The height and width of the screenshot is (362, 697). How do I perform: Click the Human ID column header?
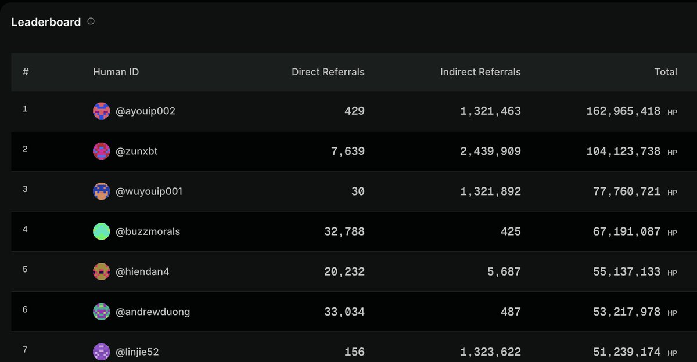point(116,72)
